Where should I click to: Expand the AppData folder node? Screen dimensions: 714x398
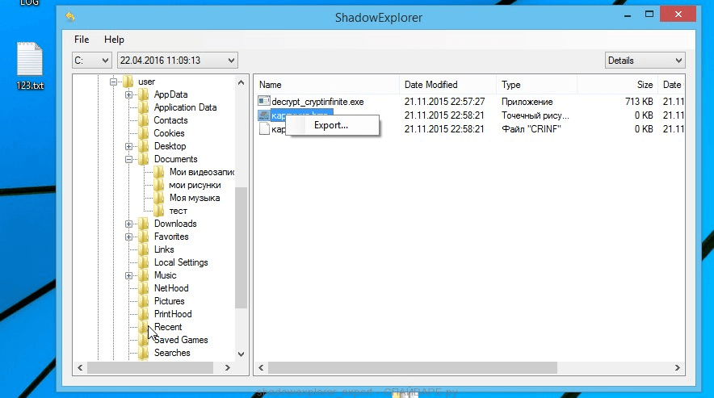pyautogui.click(x=128, y=94)
